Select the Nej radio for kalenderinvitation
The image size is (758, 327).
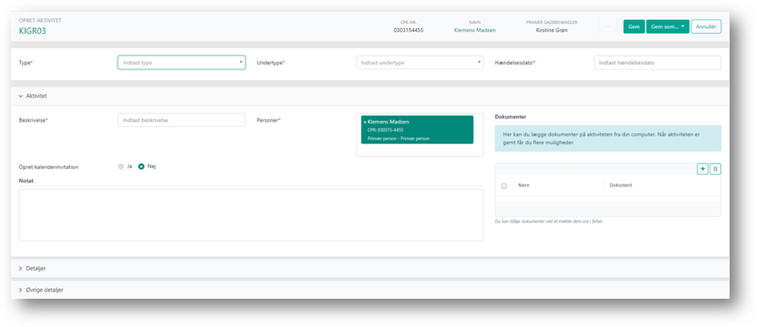click(x=141, y=167)
